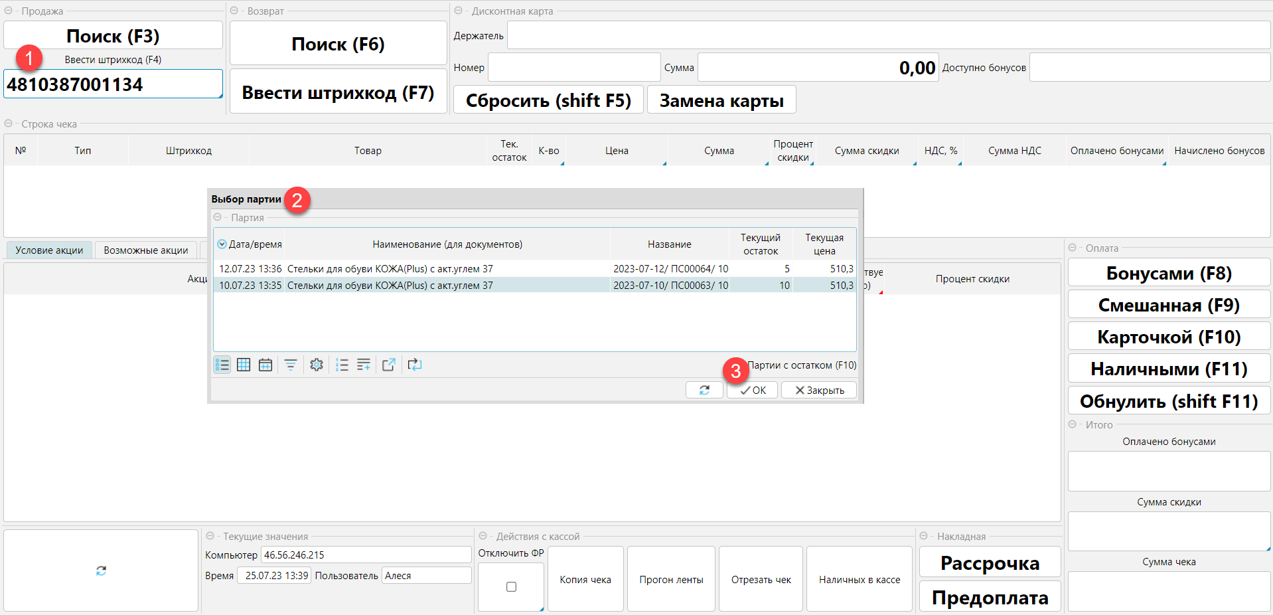1273x615 pixels.
Task: Click the export to external window icon
Action: pyautogui.click(x=389, y=365)
